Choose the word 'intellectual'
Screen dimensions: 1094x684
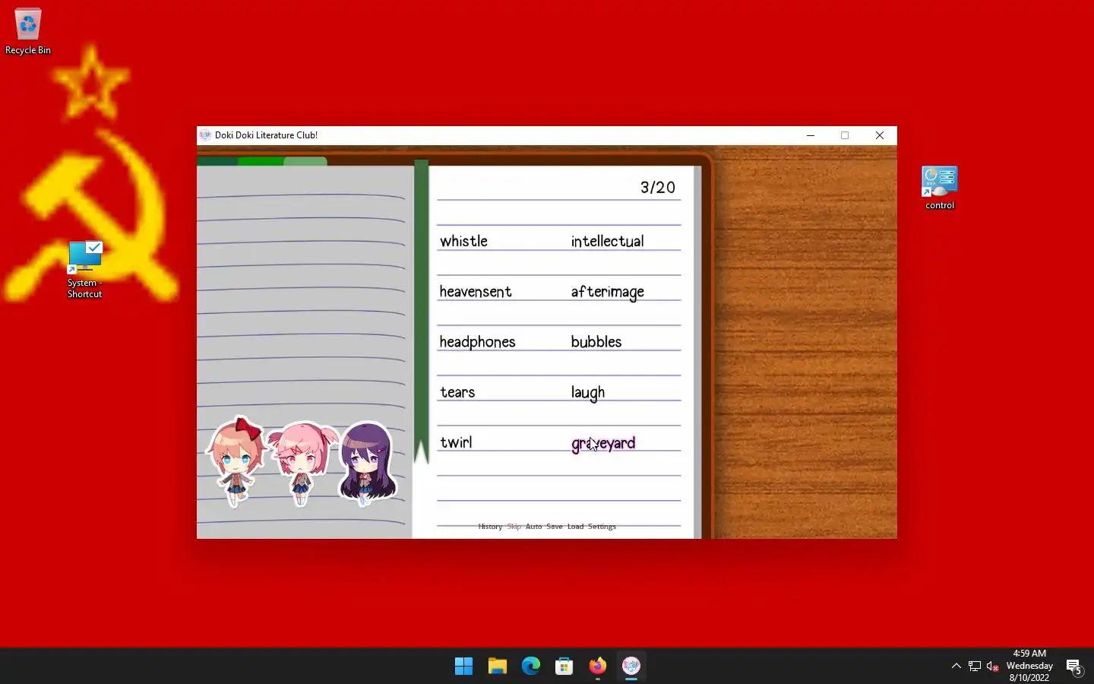coord(607,241)
